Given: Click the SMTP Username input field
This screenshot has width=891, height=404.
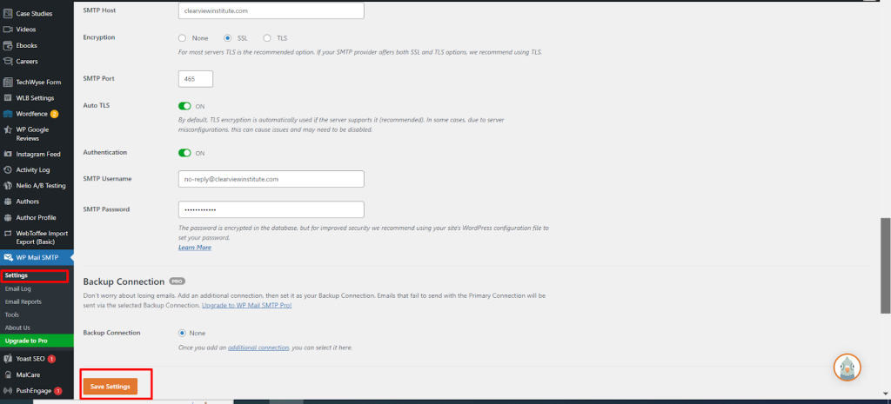Looking at the screenshot, I should [x=271, y=179].
